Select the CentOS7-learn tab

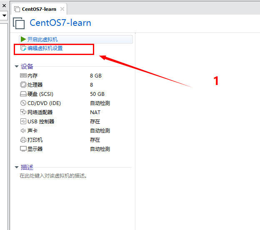39,9
